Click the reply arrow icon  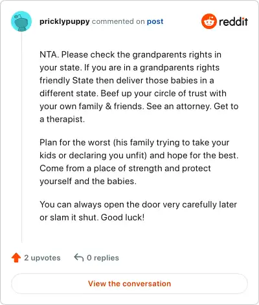pyautogui.click(x=79, y=257)
